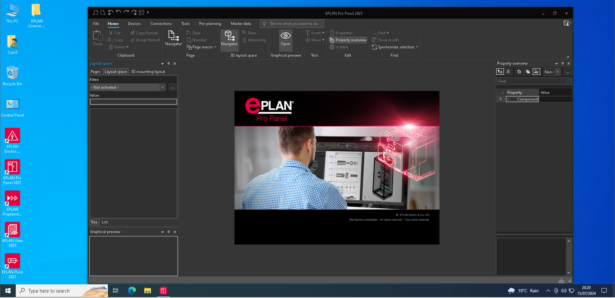
Task: Open the Delete dropdown arrow
Action: click(x=127, y=47)
